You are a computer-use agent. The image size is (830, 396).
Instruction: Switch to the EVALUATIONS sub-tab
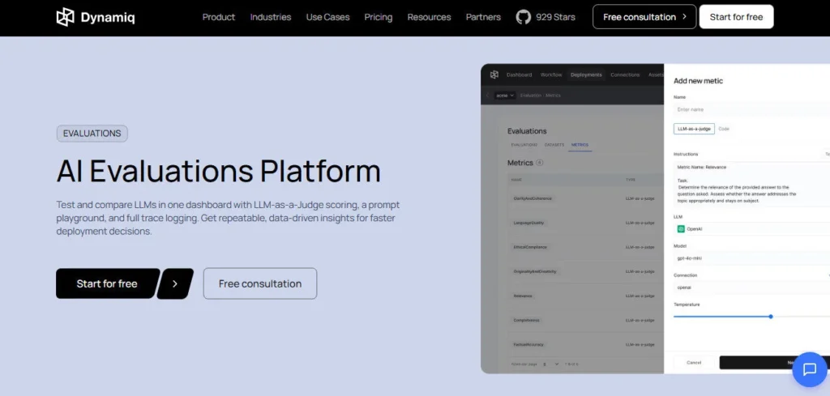coord(524,145)
